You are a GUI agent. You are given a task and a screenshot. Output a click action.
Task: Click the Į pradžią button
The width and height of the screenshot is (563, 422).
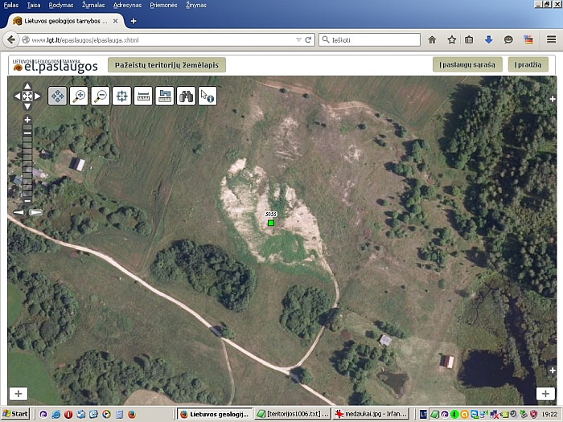(x=528, y=64)
